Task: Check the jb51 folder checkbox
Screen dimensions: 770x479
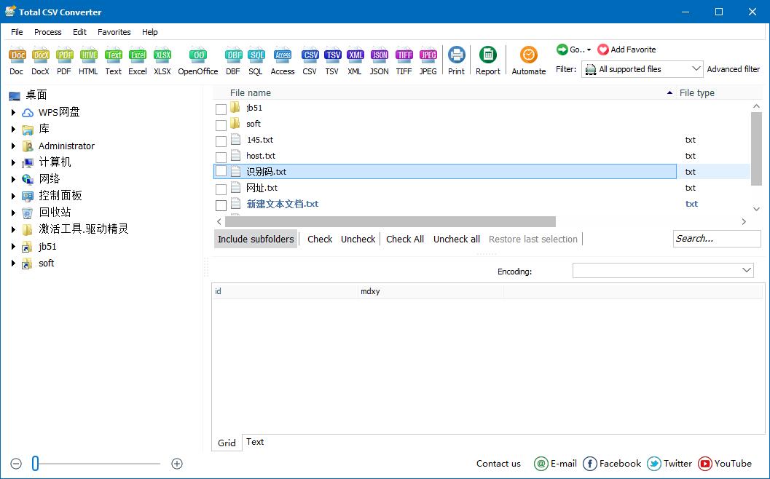Action: click(221, 109)
